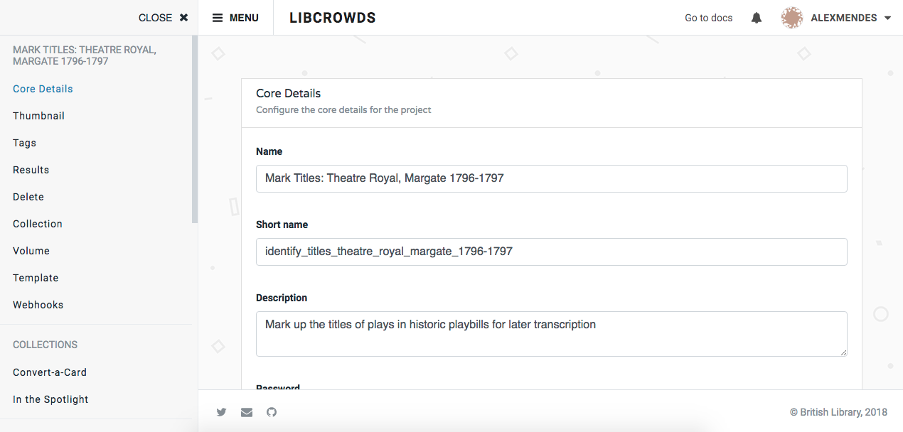Open the Tags section

point(23,142)
